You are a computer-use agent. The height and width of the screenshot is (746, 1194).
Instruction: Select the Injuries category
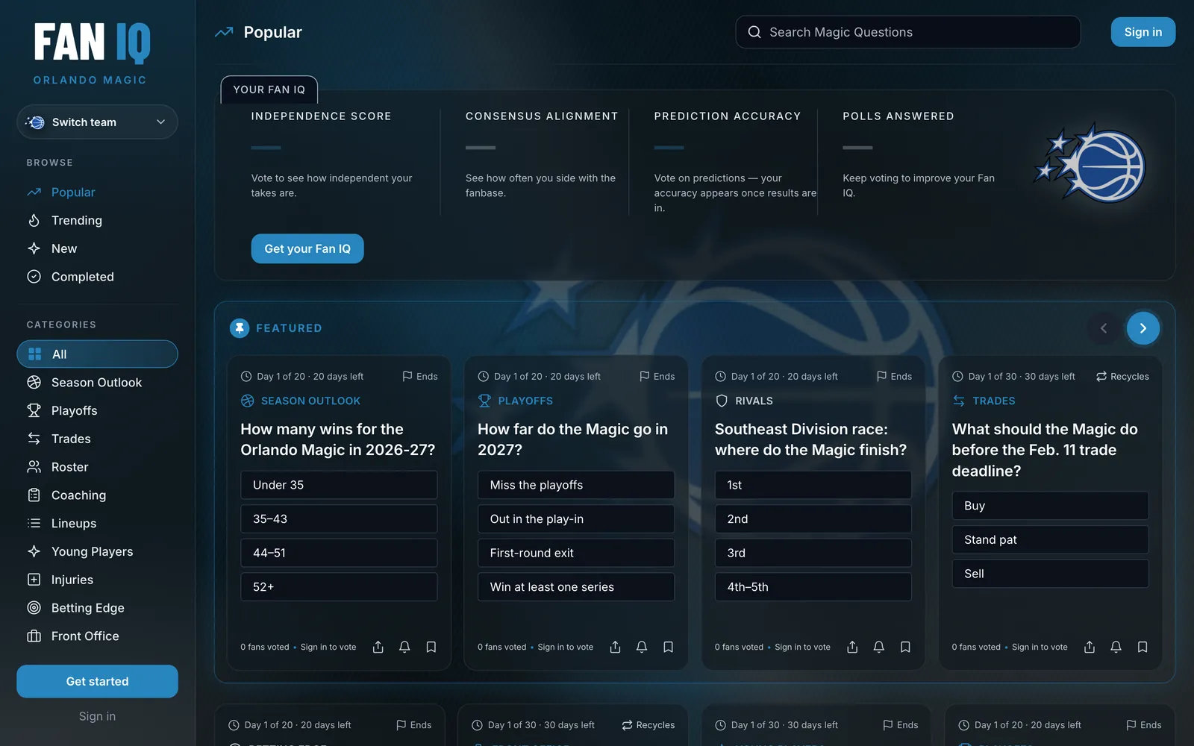(x=97, y=580)
